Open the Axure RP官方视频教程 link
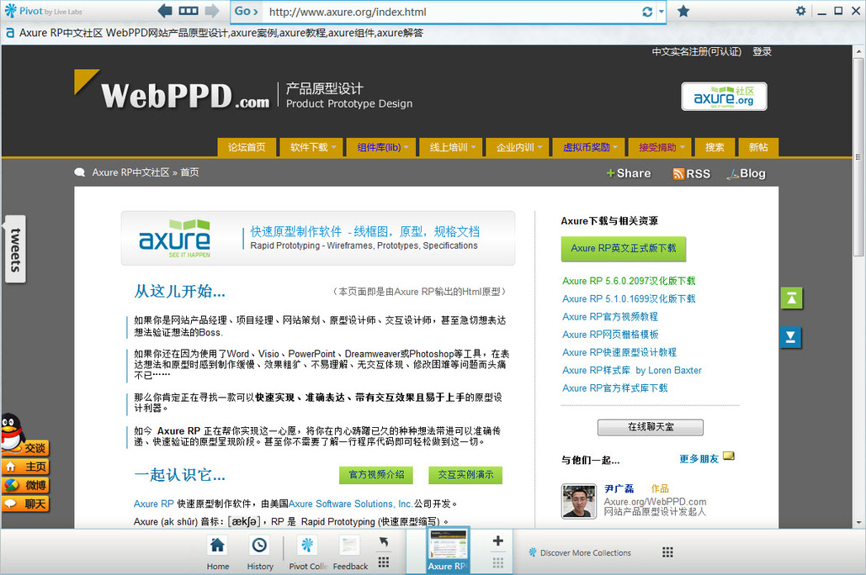Viewport: 866px width, 575px height. point(609,317)
